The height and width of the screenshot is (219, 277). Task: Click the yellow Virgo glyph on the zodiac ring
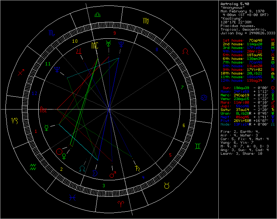click(146, 21)
